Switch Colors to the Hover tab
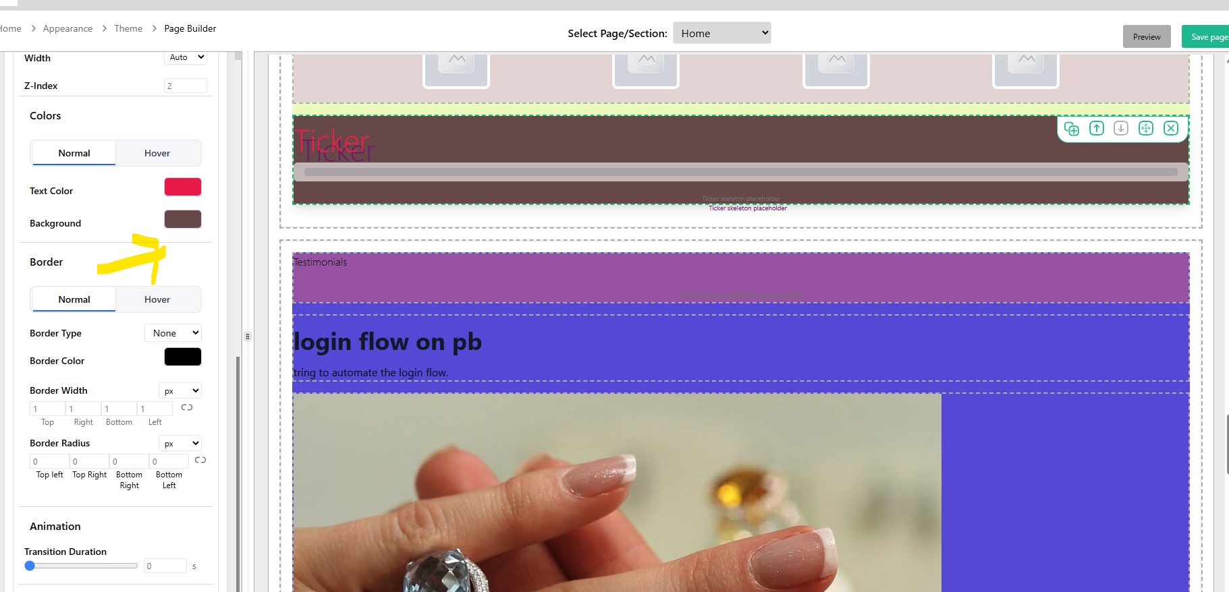Image resolution: width=1229 pixels, height=592 pixels. click(157, 153)
